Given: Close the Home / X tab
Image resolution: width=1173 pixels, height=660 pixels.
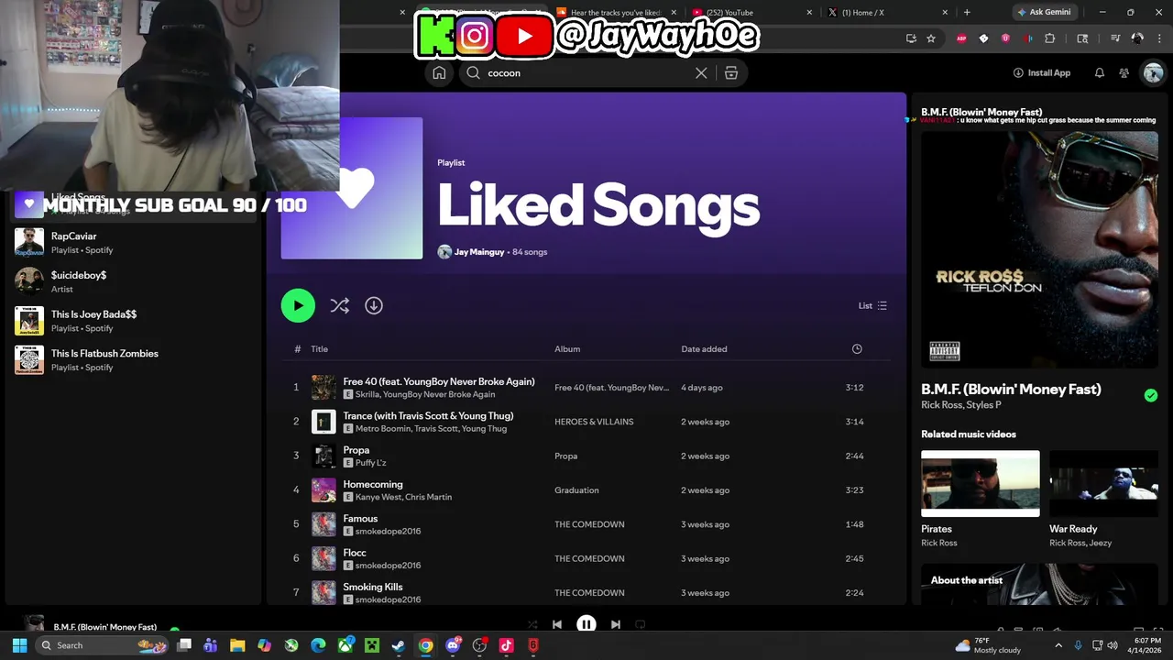Looking at the screenshot, I should point(945,13).
